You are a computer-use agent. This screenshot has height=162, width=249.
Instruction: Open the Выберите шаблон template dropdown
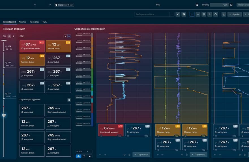click(x=154, y=14)
